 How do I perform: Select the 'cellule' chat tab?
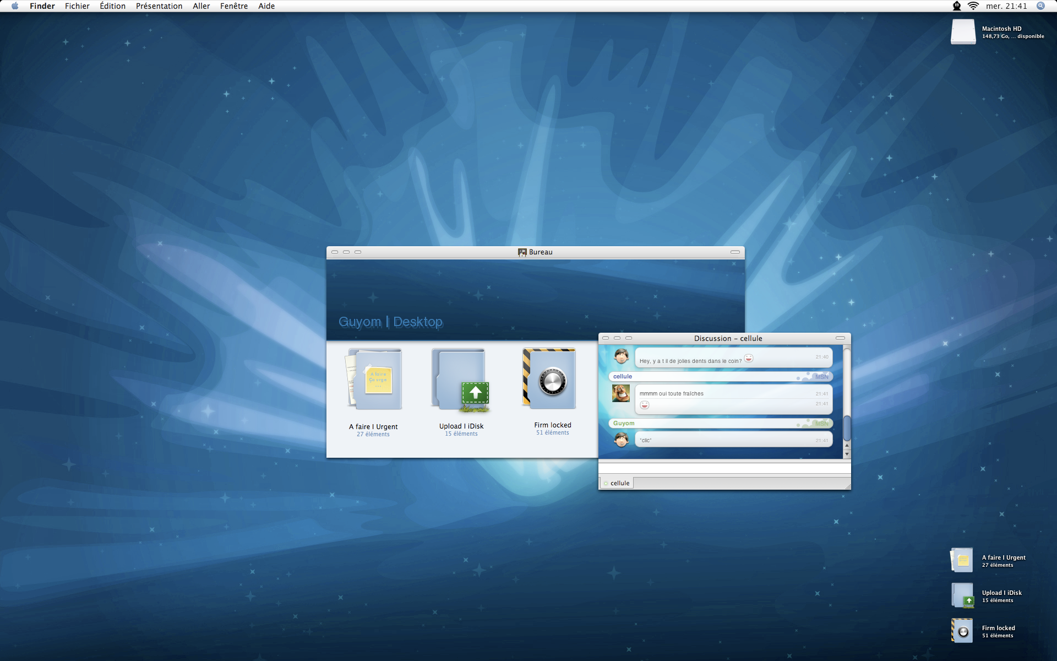(x=617, y=483)
